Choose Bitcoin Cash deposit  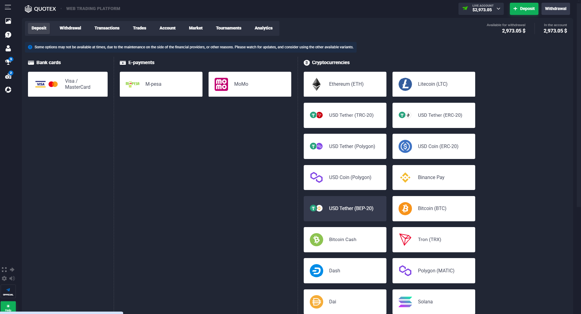345,240
